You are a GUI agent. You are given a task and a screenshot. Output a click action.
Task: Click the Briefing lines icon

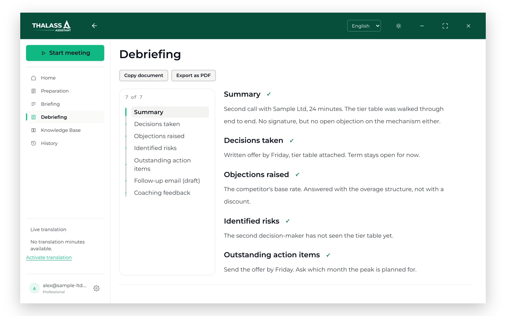click(x=34, y=104)
